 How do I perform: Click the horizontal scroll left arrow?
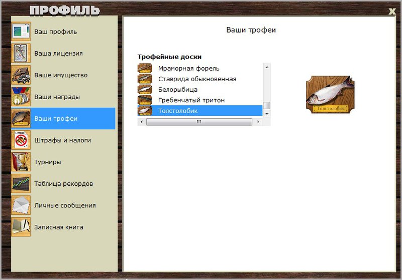(141, 122)
